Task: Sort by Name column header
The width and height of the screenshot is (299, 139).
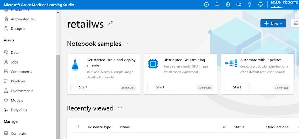Action: click(125, 127)
